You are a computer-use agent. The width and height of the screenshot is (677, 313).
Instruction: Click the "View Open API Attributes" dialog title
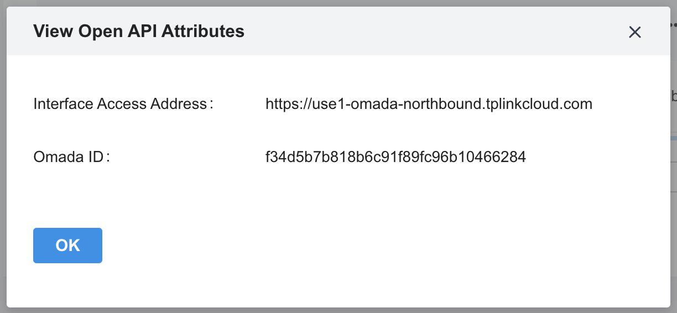pyautogui.click(x=139, y=31)
